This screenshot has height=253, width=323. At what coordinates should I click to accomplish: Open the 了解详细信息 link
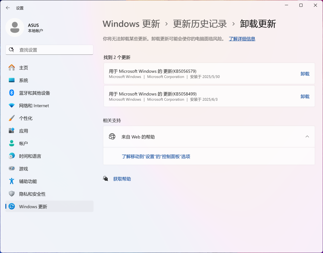pyautogui.click(x=242, y=39)
